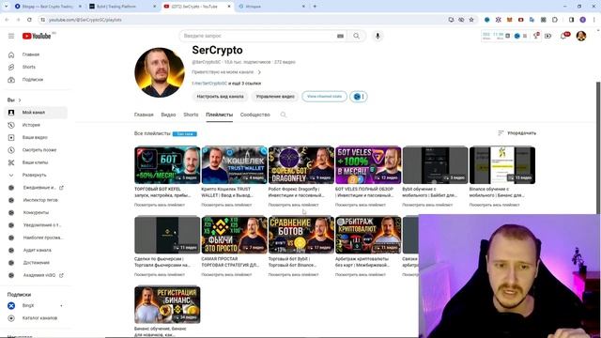
Task: Open Chrome tab search dropdown arrow
Action: tap(7, 7)
